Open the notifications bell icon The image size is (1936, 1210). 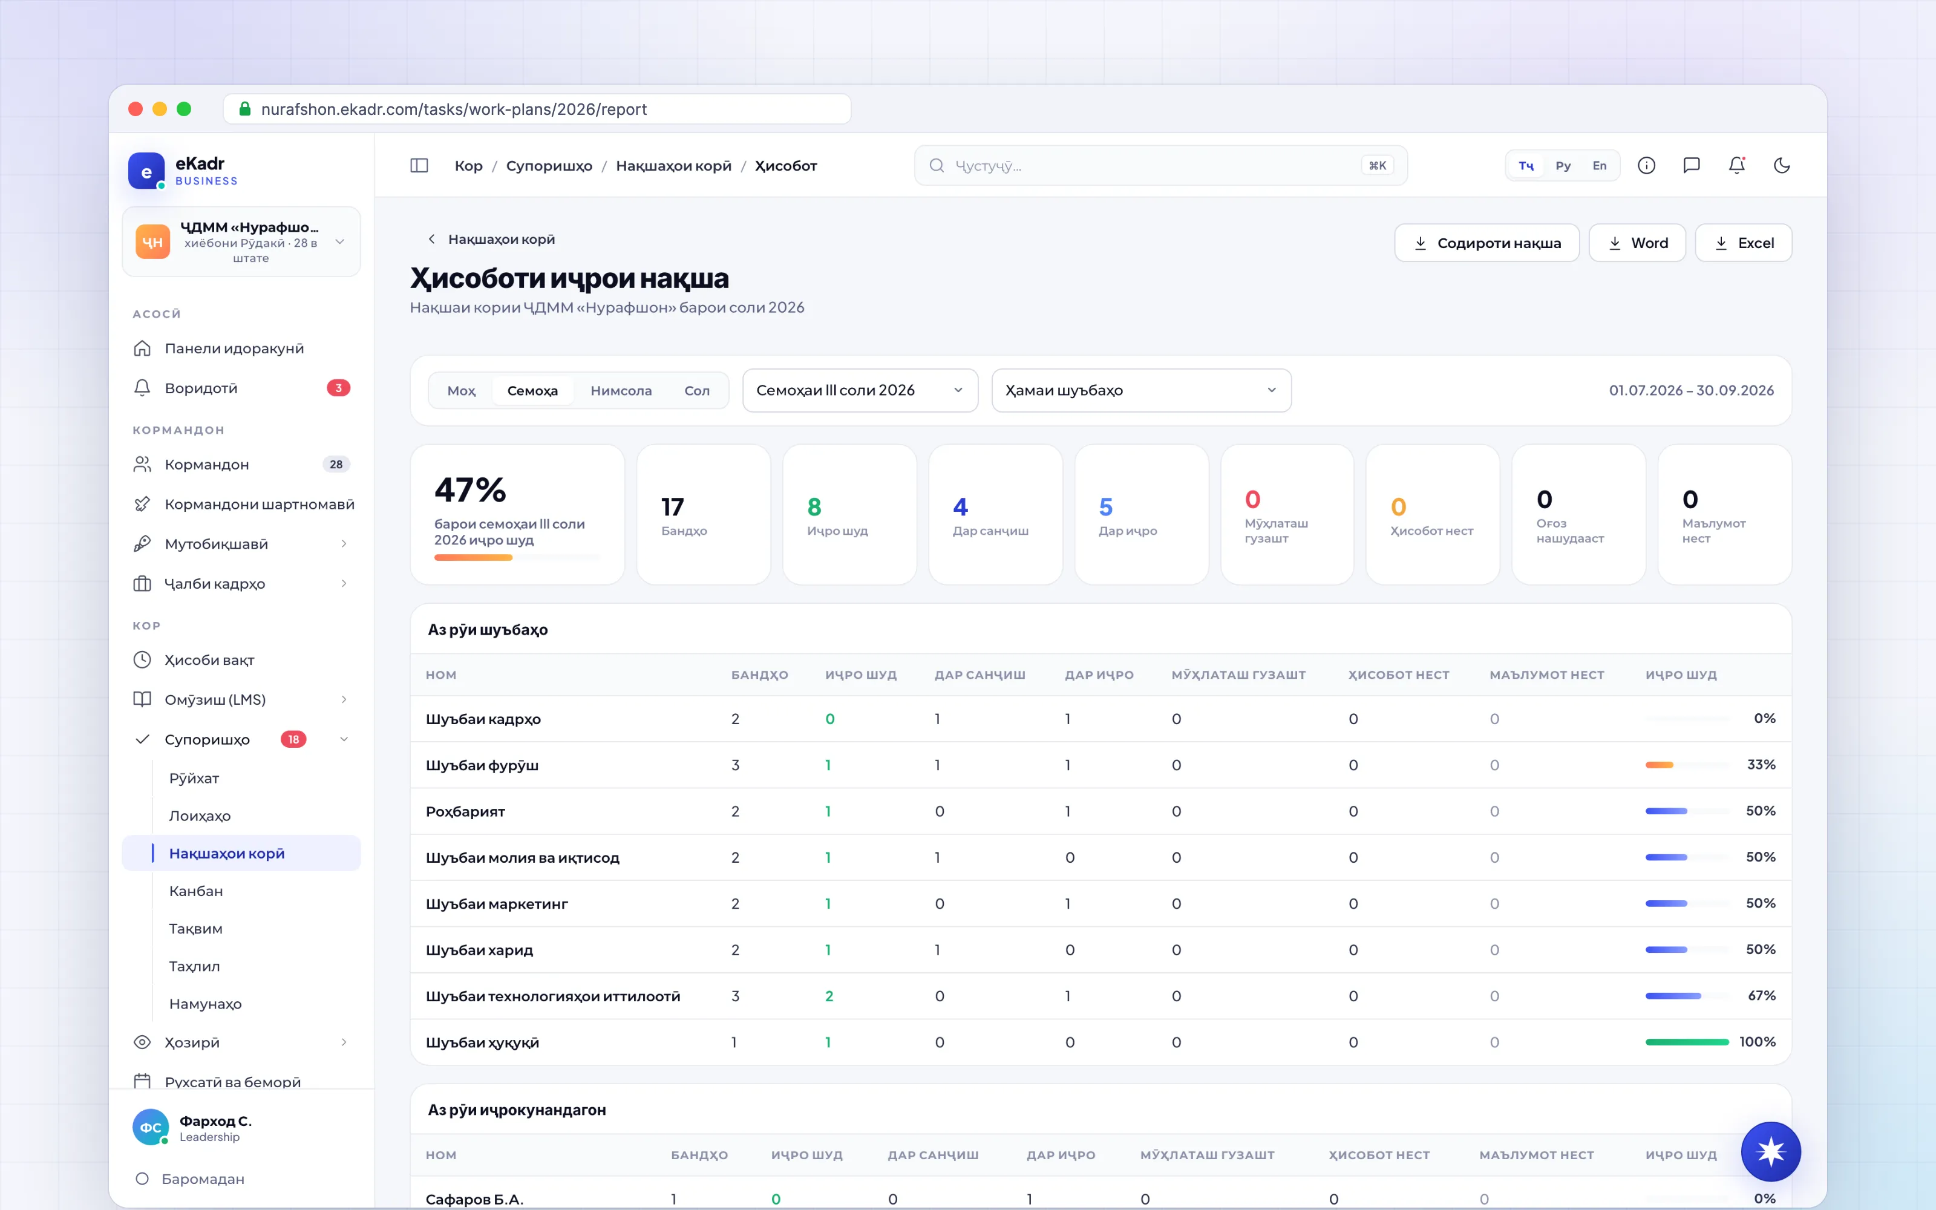[1736, 166]
